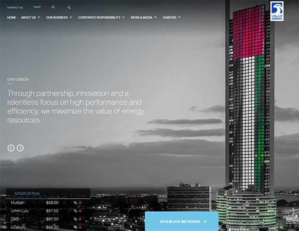299x231 pixels.
Task: Click the ADNOC falcon logo
Action: pos(277,11)
